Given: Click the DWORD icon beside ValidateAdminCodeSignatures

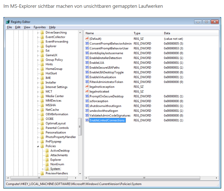Looking at the screenshot, I should point(87,115).
